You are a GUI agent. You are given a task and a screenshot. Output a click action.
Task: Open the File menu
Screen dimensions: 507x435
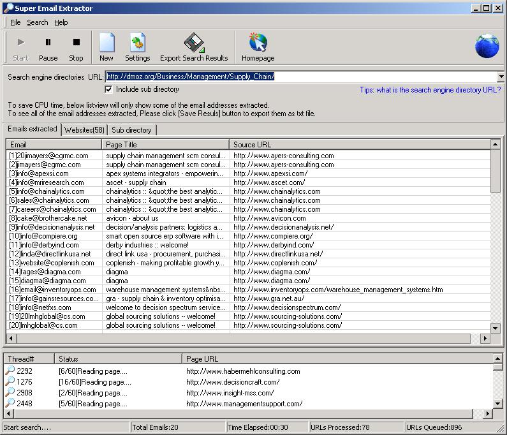15,22
